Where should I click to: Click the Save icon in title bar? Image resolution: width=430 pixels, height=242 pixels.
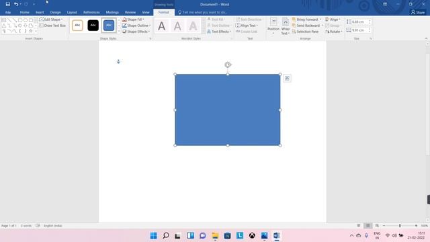click(7, 4)
